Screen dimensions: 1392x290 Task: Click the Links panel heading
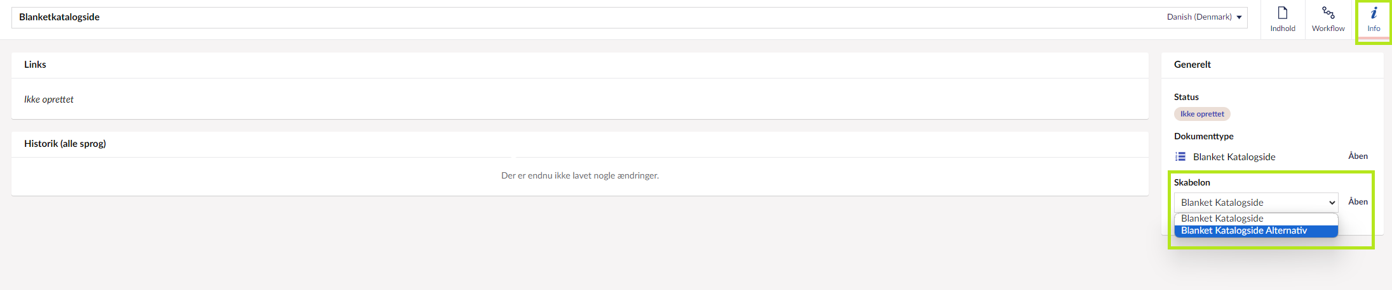pyautogui.click(x=35, y=65)
